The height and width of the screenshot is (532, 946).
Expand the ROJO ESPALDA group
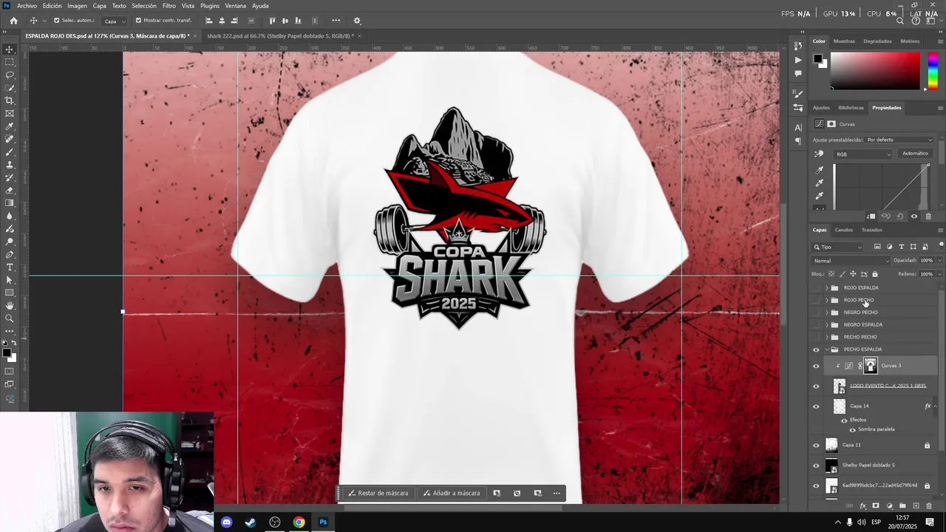tap(827, 287)
